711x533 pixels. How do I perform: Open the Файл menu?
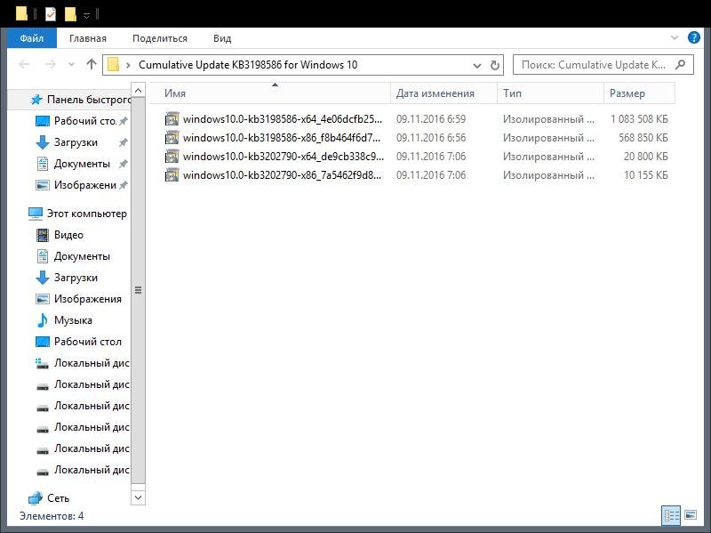coord(32,38)
